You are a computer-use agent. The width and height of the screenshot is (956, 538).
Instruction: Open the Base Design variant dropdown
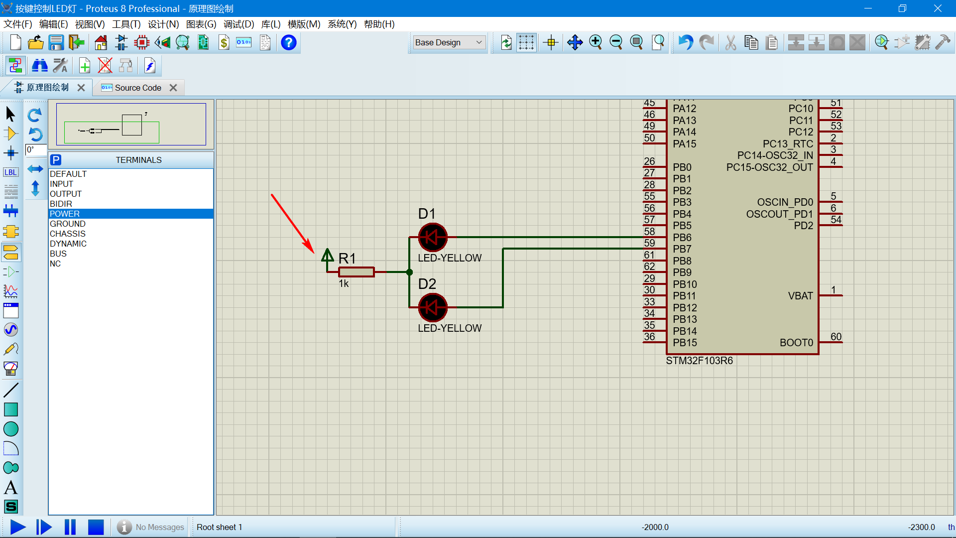coord(449,42)
